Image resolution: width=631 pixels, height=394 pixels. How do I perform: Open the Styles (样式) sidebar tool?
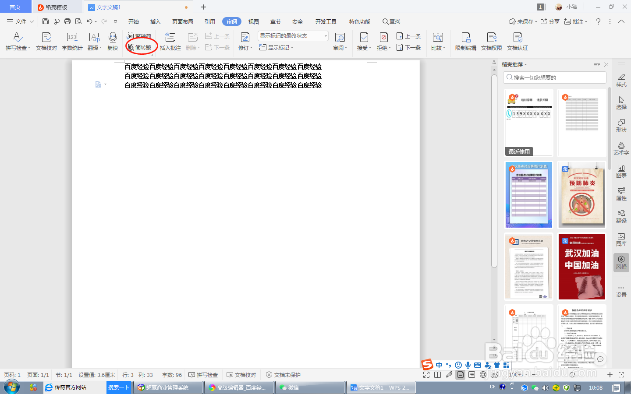coord(621,80)
